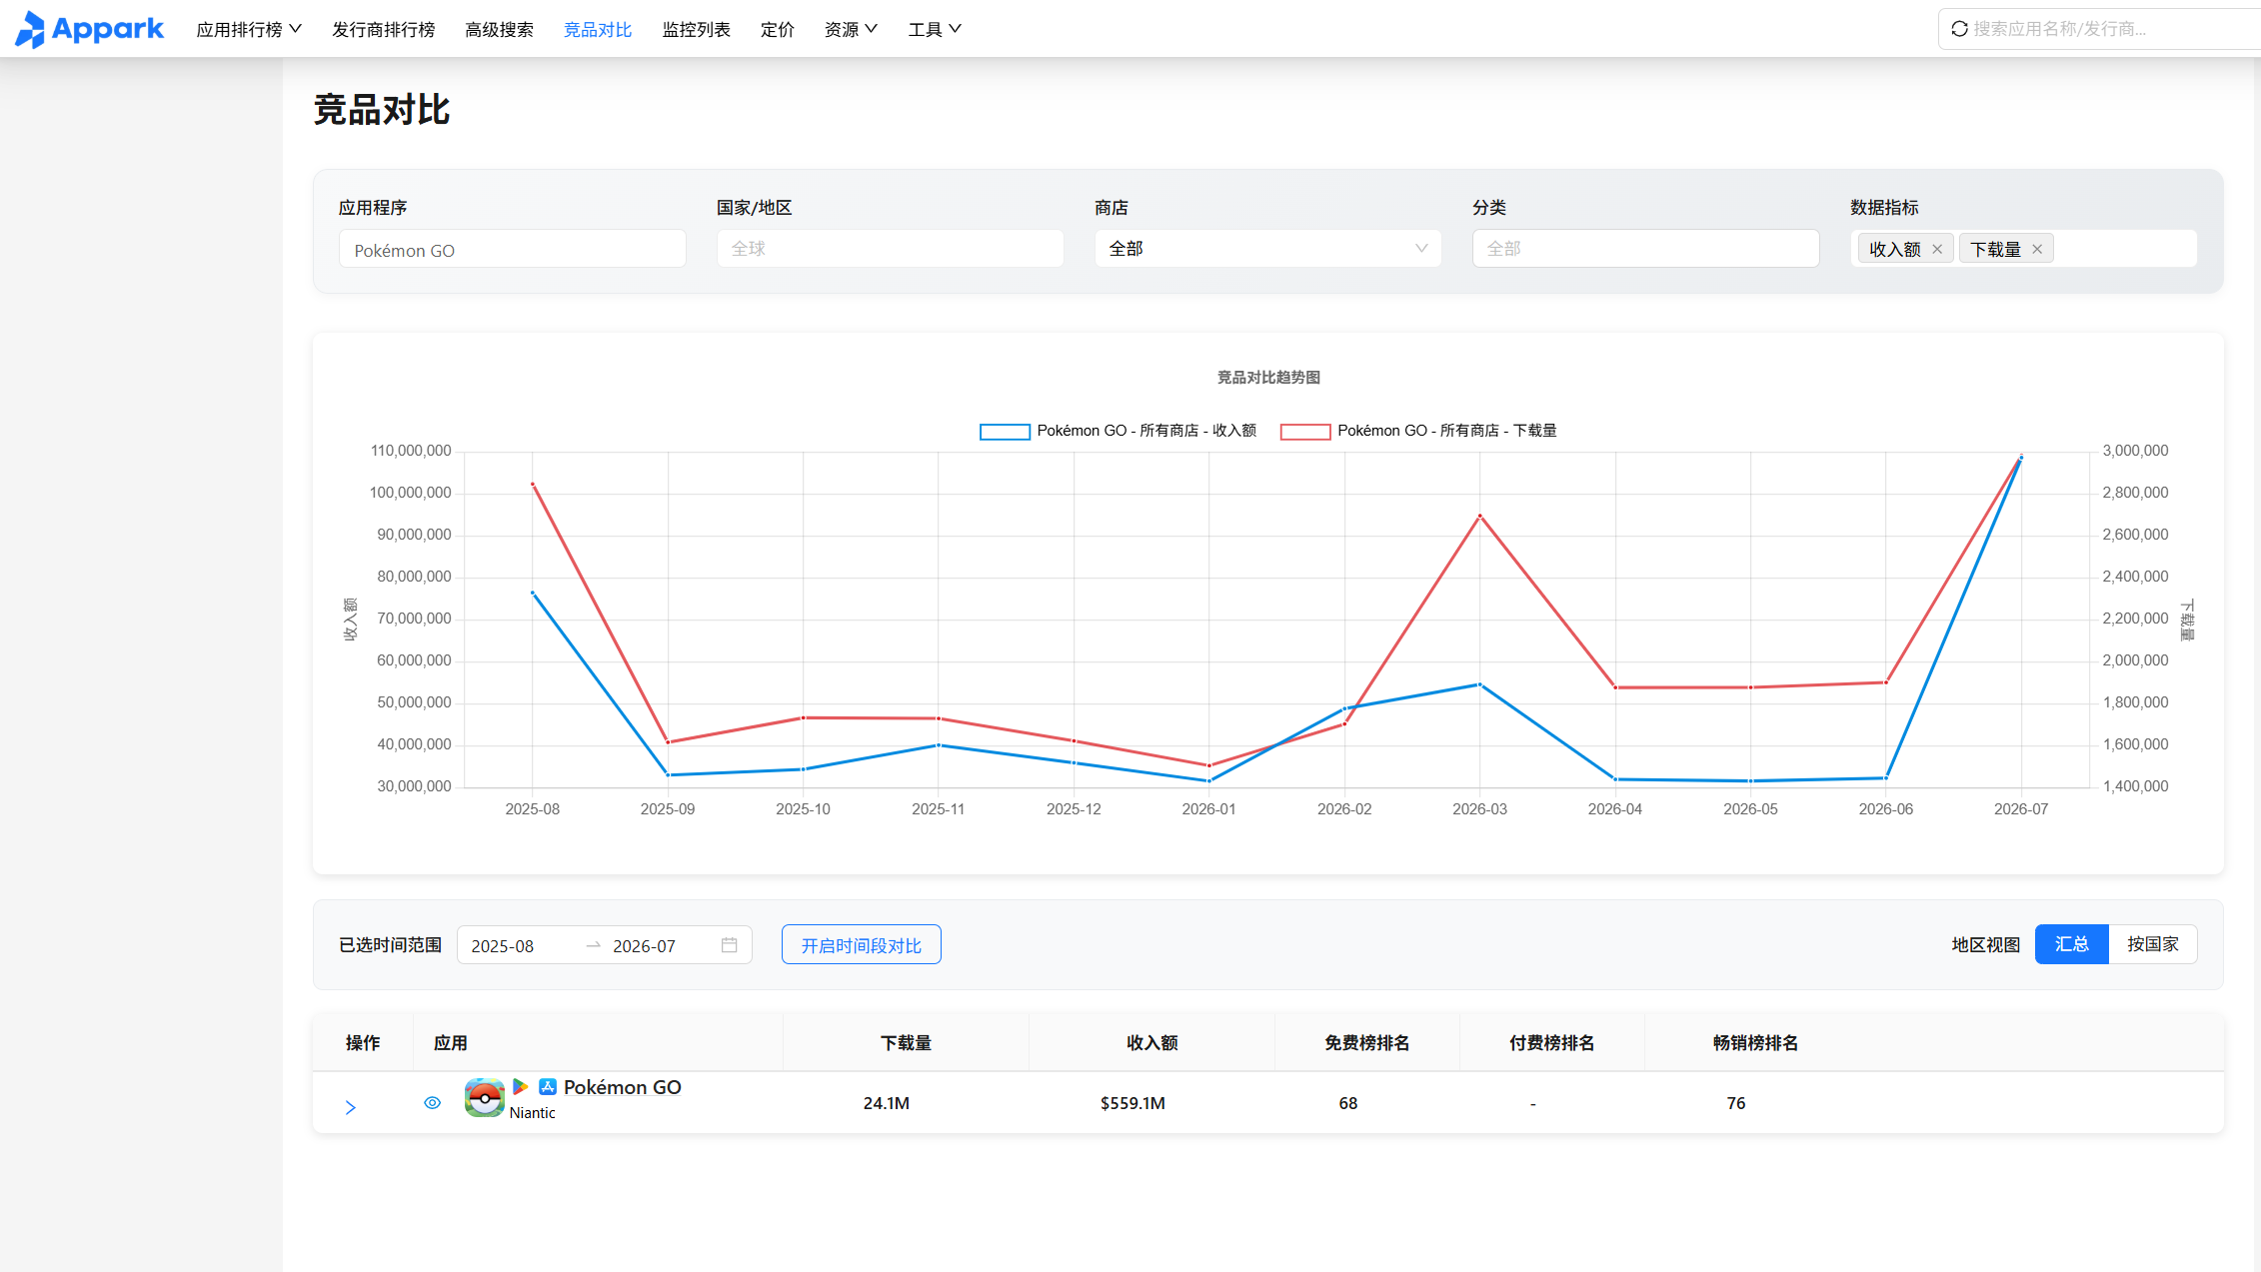Viewport: 2261px width, 1272px height.
Task: Expand the Pokémon GO table row
Action: (x=351, y=1107)
